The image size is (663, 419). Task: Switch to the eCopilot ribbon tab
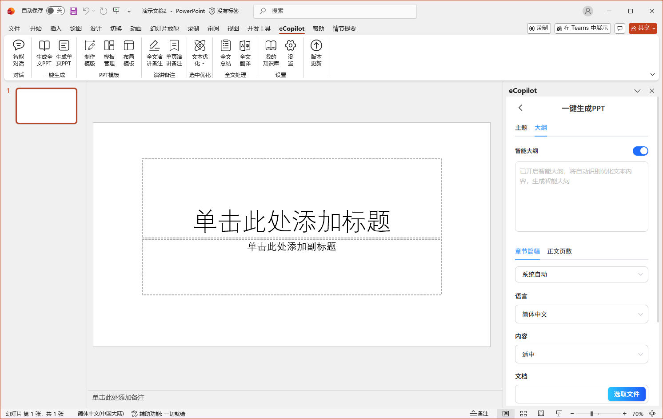click(292, 28)
